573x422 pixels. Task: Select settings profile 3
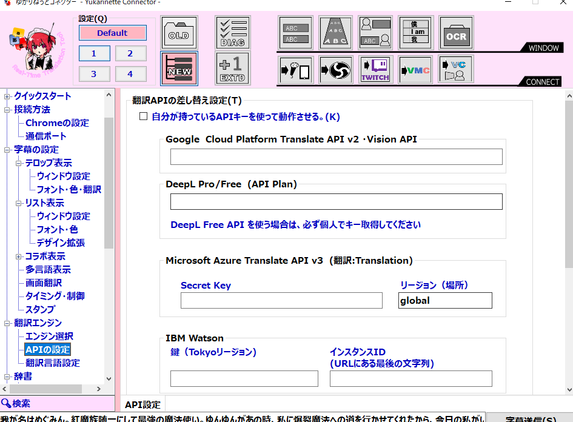(x=94, y=74)
